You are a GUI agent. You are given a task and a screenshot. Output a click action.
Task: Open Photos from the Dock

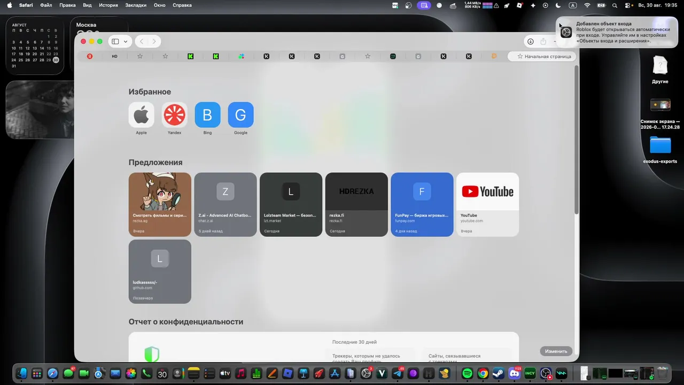[131, 373]
